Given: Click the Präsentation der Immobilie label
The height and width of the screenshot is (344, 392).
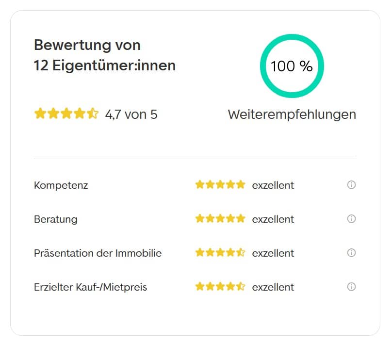Looking at the screenshot, I should click(98, 253).
